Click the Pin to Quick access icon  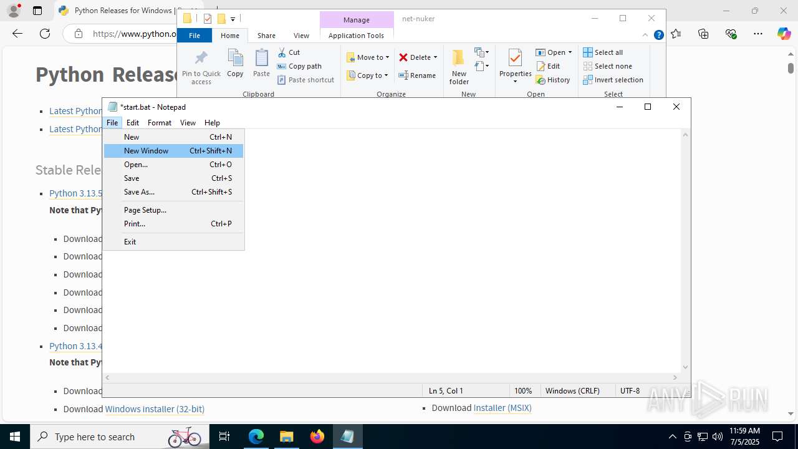tap(201, 68)
